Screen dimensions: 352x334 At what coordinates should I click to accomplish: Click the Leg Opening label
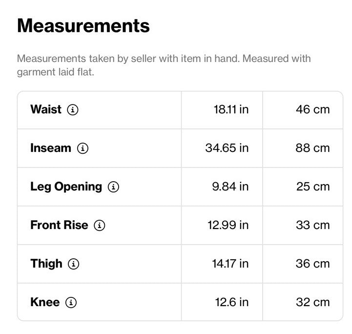click(x=66, y=187)
